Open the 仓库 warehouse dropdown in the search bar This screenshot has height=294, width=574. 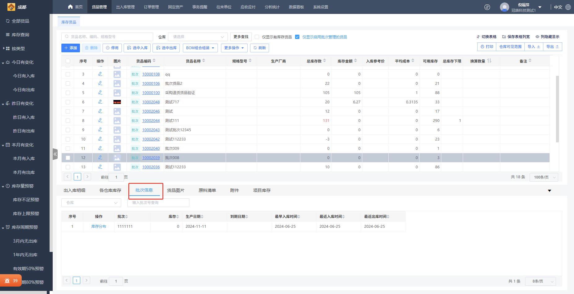[198, 37]
